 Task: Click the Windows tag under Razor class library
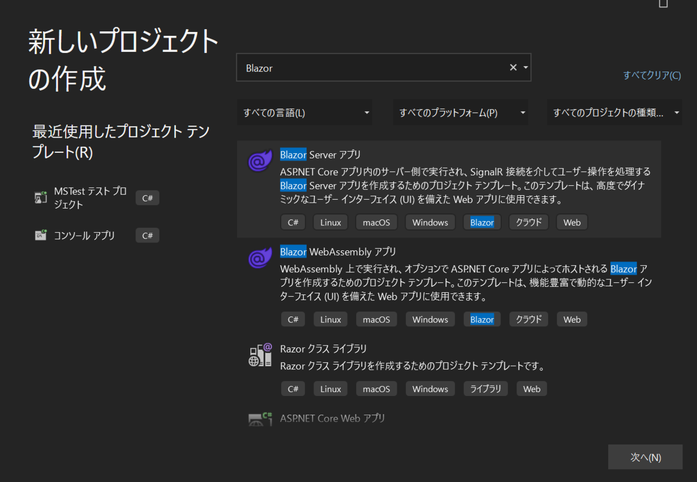pyautogui.click(x=430, y=389)
